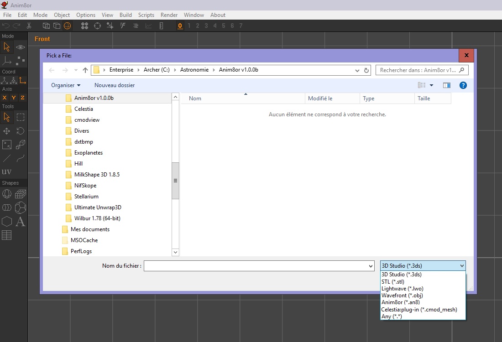This screenshot has width=502, height=342.
Task: Add a Sphere shape
Action: 7,194
